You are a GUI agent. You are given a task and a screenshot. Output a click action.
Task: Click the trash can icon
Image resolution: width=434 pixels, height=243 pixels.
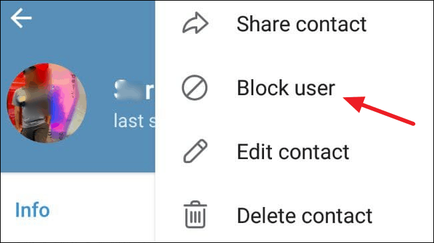(195, 214)
